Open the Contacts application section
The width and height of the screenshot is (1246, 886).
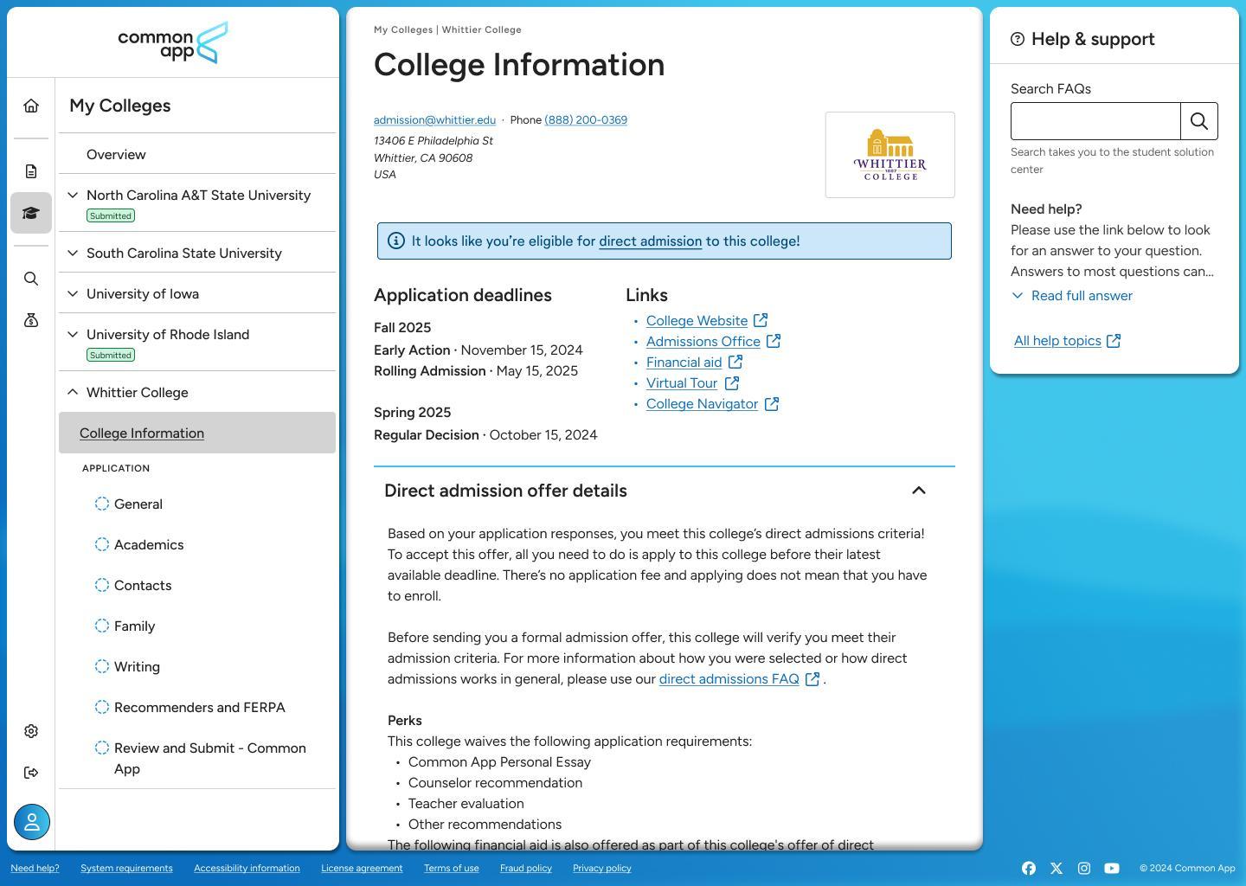(143, 585)
